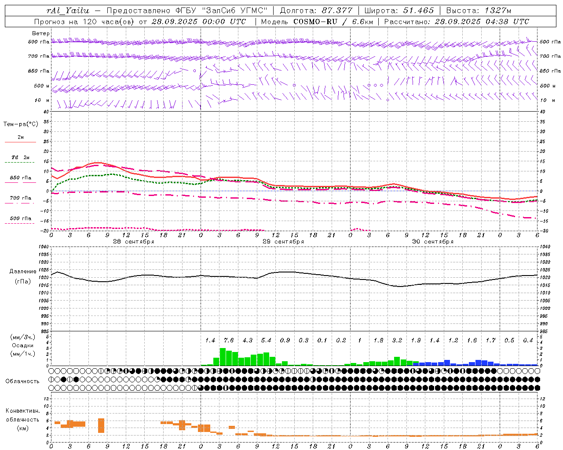
Task: Click the 1.6 precipitation value
Action: pyautogui.click(x=472, y=340)
